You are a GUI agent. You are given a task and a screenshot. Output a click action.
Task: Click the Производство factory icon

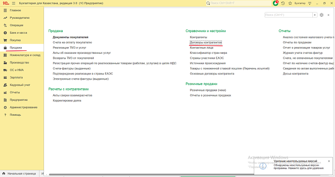pyautogui.click(x=5, y=63)
